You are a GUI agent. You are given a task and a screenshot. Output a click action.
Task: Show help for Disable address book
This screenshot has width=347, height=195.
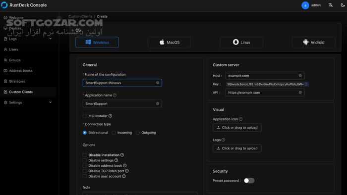(125, 166)
